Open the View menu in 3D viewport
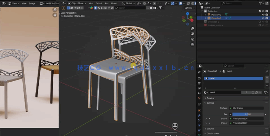The height and width of the screenshot is (136, 270). pyautogui.click(x=91, y=3)
